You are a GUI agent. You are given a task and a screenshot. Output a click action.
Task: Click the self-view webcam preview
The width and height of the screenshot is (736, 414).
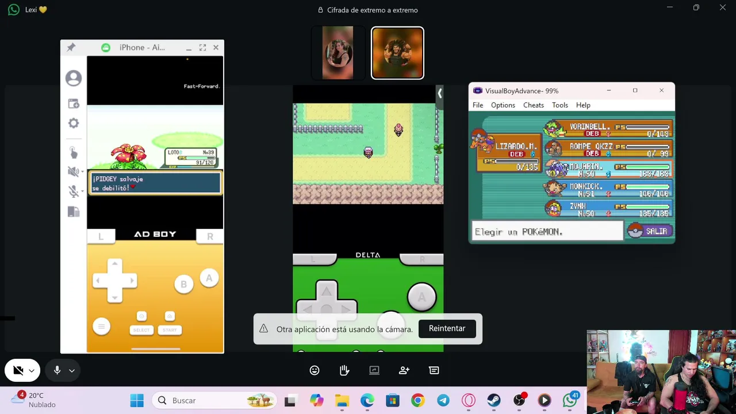pyautogui.click(x=661, y=371)
